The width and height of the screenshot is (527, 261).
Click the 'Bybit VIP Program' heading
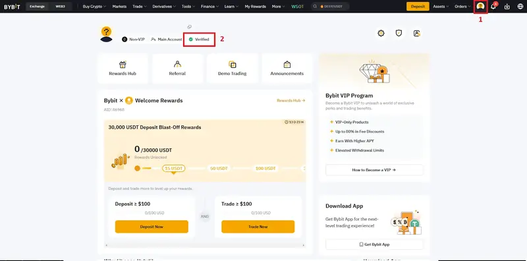pyautogui.click(x=349, y=96)
